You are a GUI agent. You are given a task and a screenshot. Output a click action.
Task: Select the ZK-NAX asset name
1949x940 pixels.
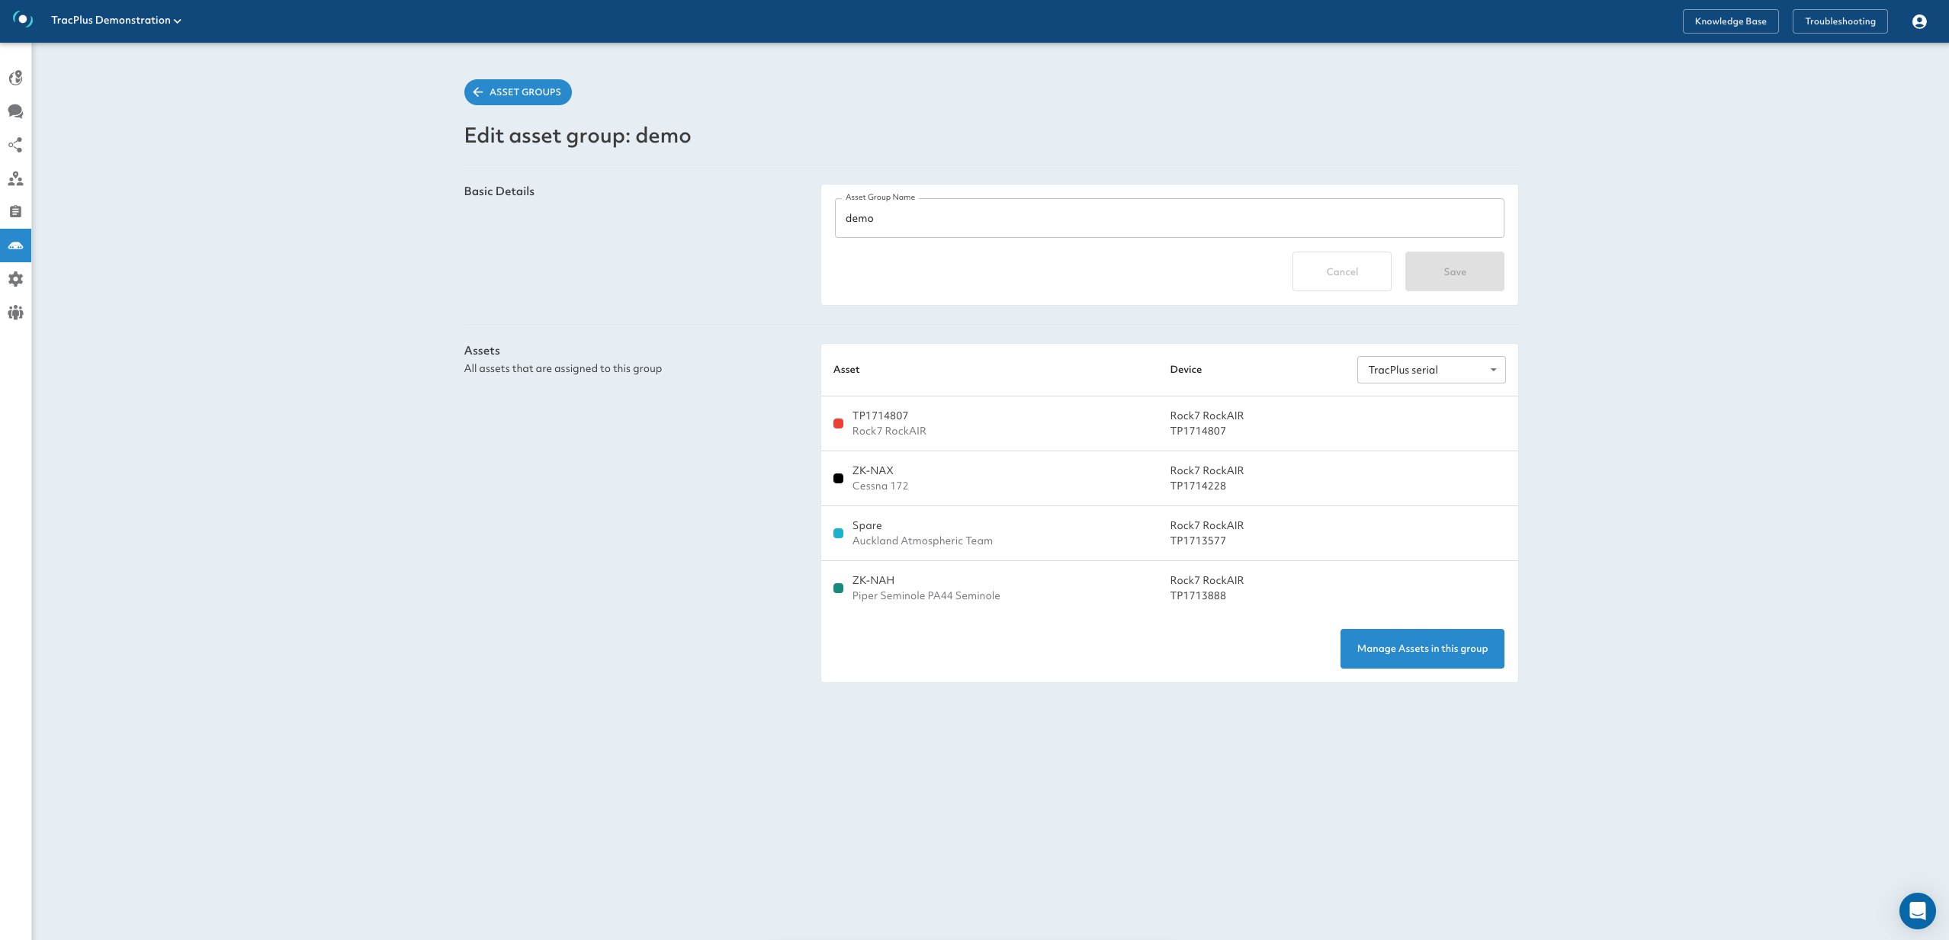[872, 470]
